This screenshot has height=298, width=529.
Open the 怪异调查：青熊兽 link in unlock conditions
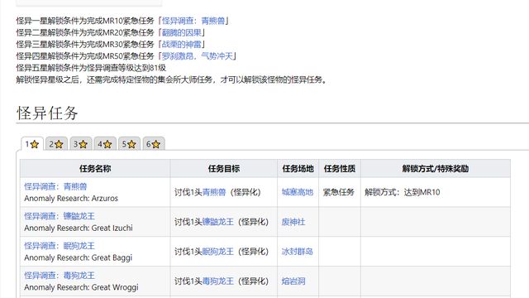193,21
